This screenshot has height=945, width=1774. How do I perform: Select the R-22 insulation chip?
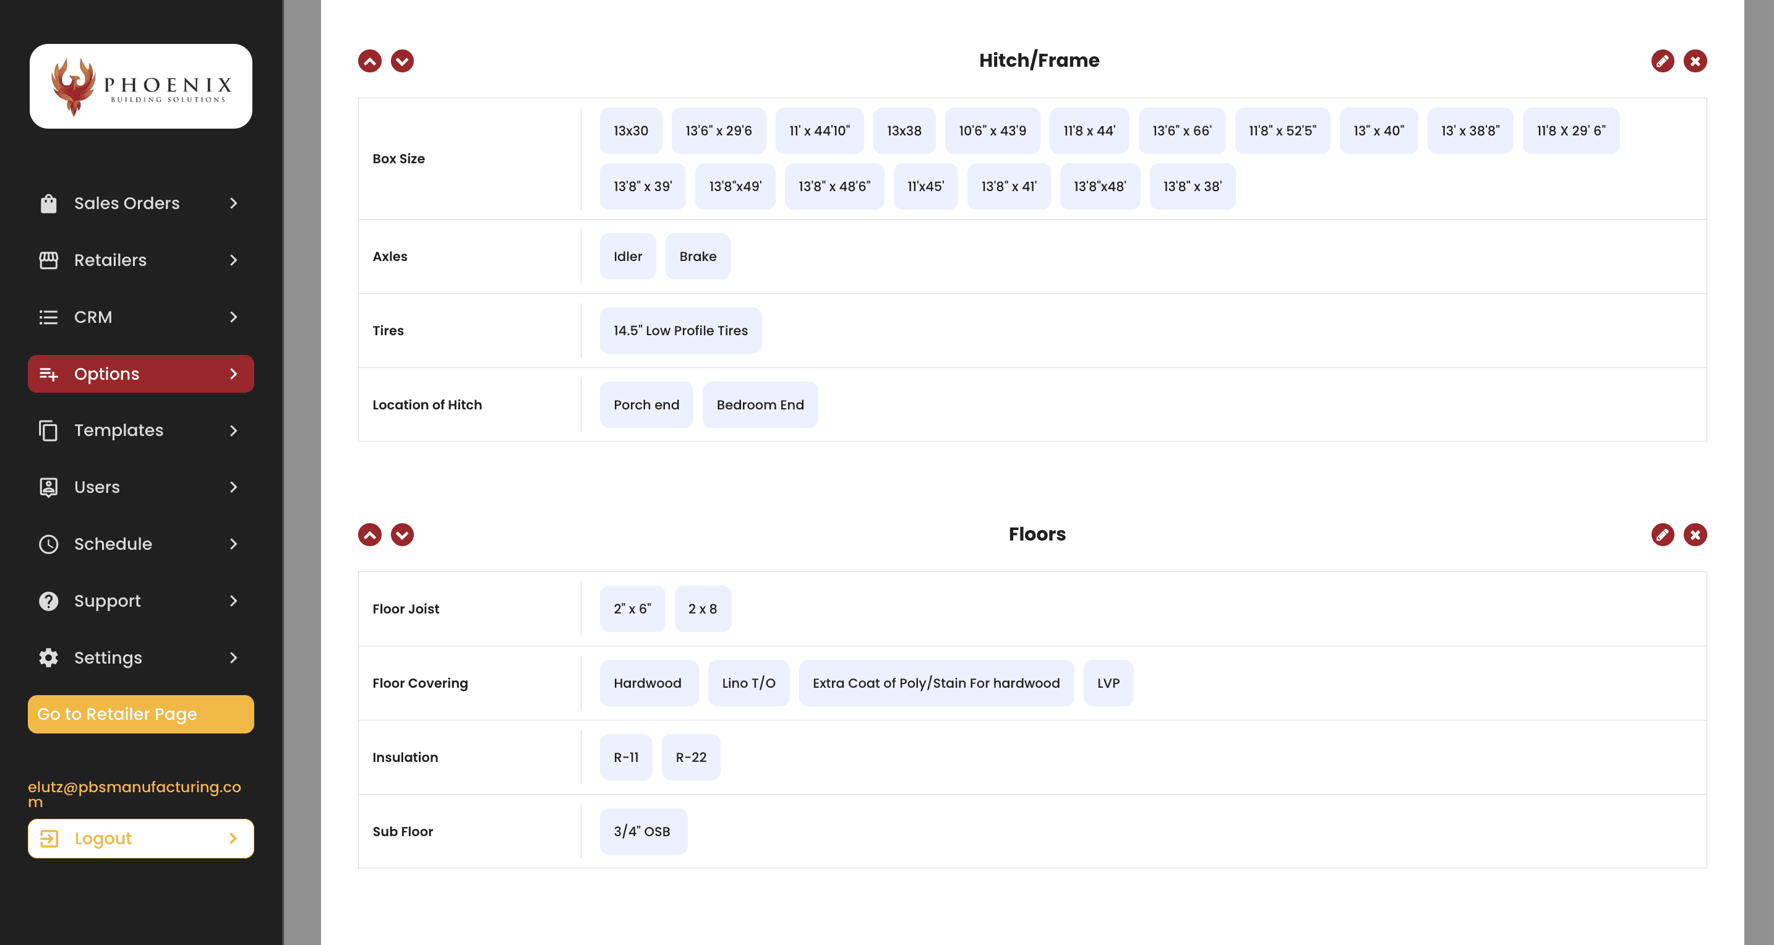691,757
